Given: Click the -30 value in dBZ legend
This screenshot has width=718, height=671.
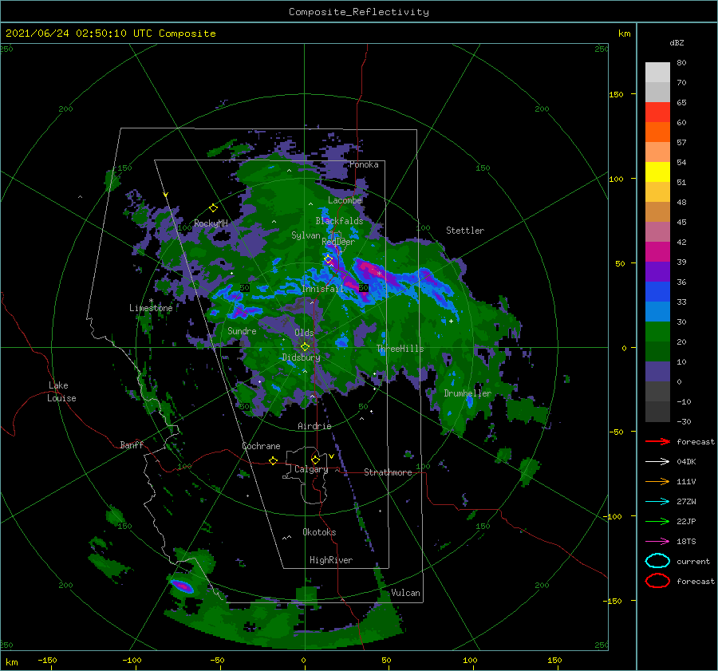Looking at the screenshot, I should pos(684,421).
